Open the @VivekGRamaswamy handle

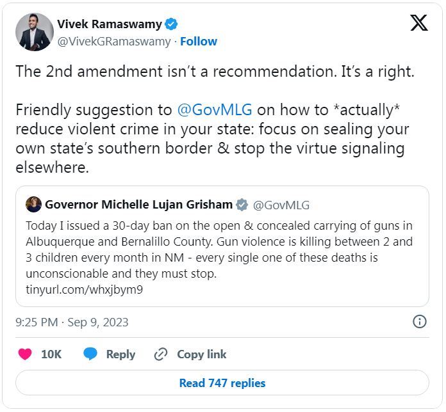[114, 42]
